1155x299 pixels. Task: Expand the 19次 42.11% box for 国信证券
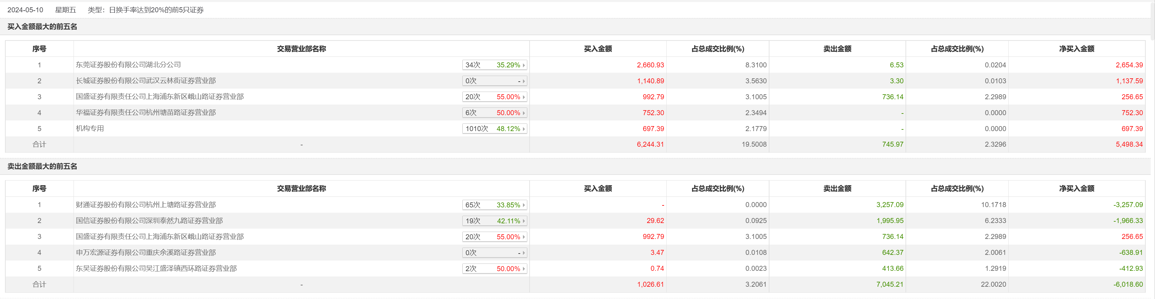tap(495, 221)
